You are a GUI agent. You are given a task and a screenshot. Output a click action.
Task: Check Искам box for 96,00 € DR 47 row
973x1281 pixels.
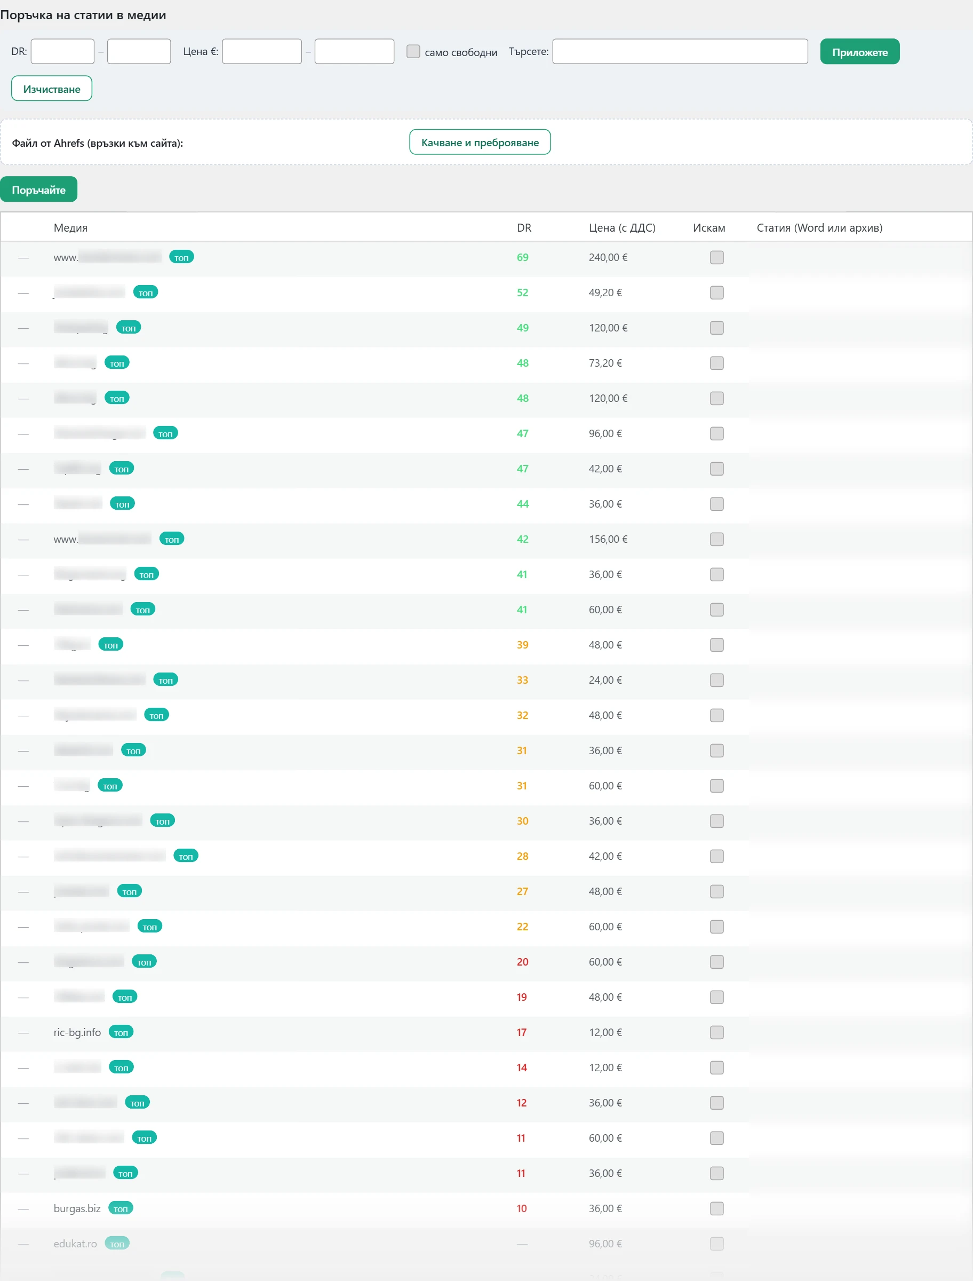click(x=716, y=433)
